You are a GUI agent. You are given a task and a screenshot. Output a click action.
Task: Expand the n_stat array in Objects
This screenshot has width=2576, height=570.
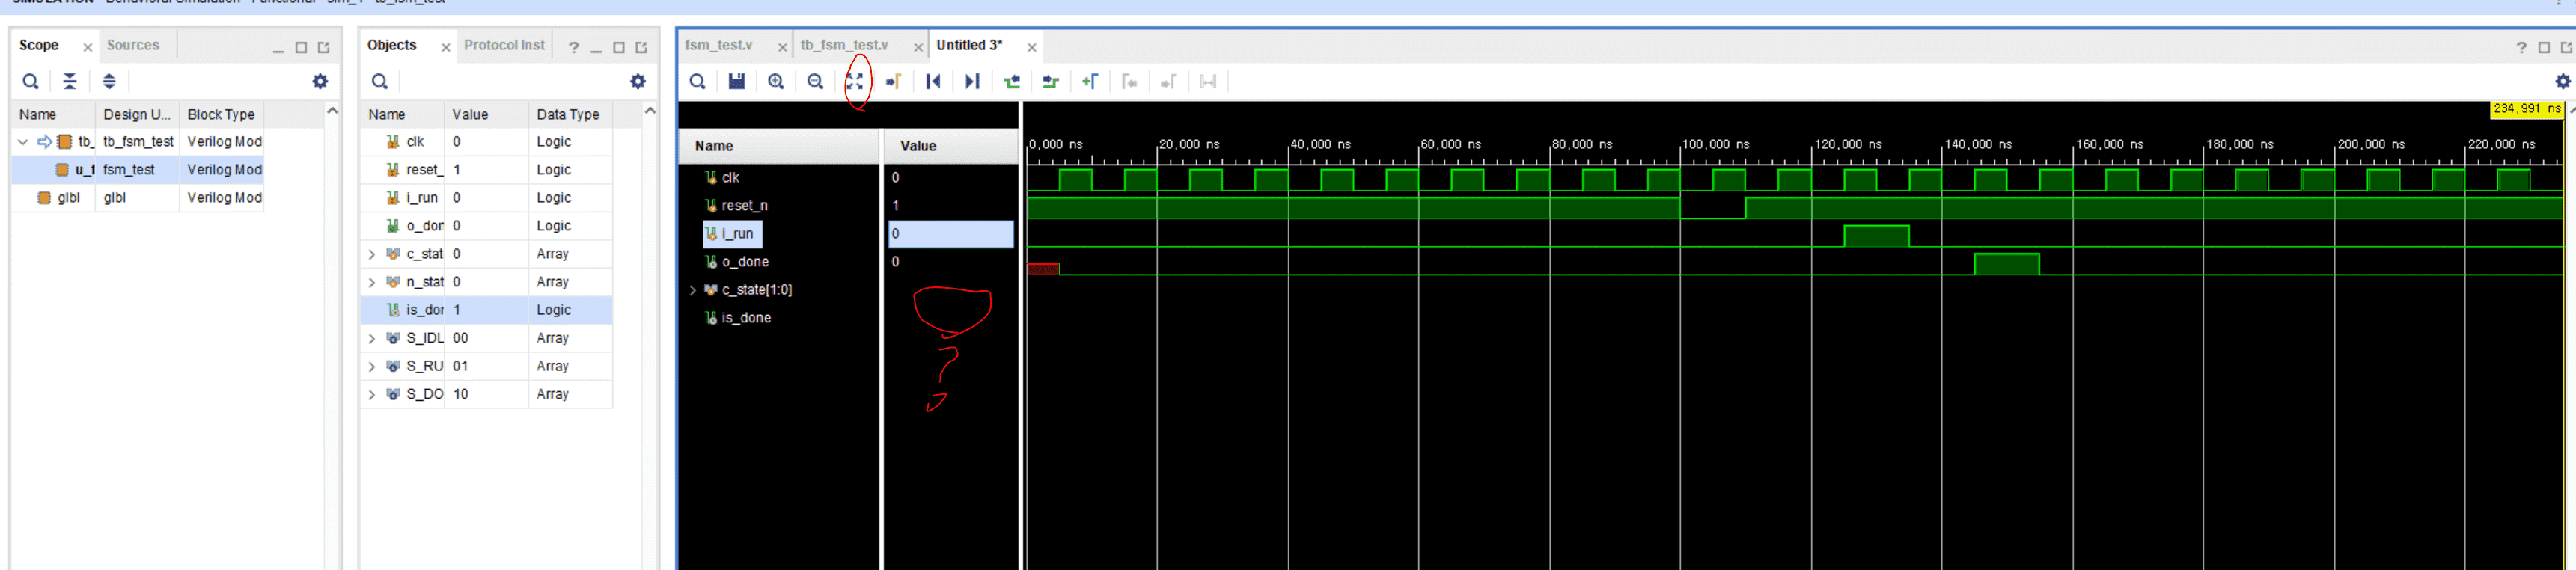click(372, 282)
